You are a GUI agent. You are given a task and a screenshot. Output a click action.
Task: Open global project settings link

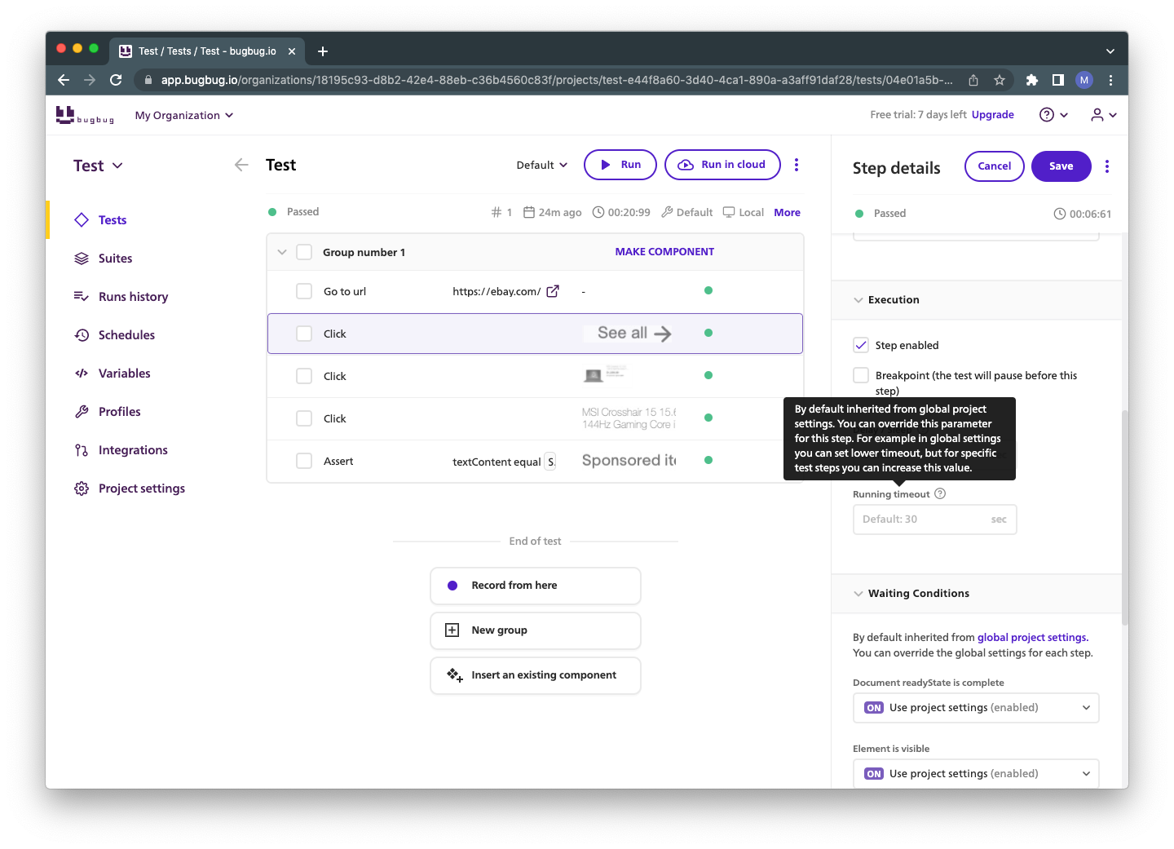click(x=1032, y=638)
